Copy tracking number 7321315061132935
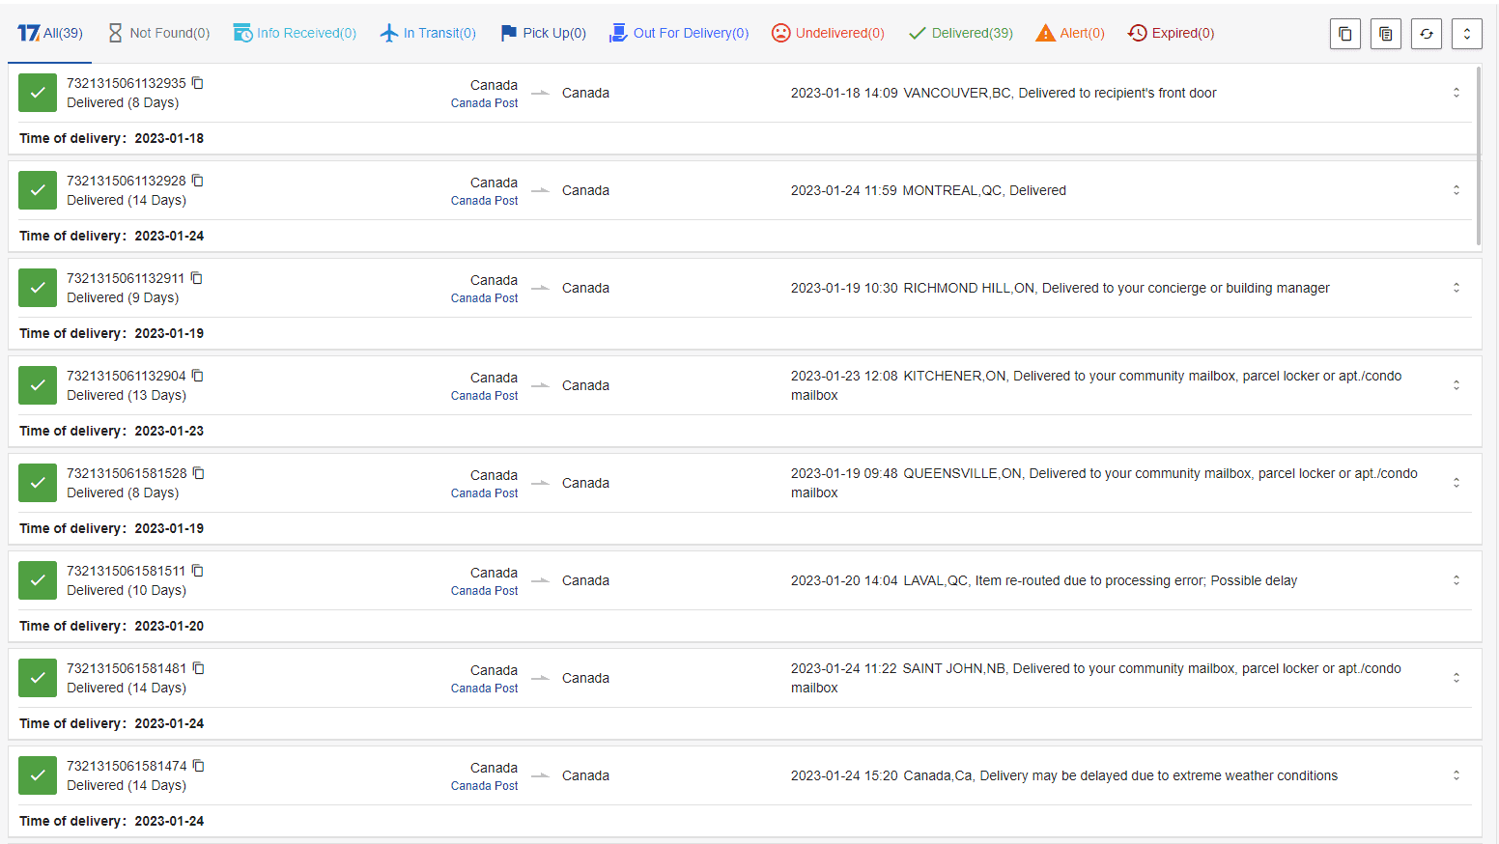 (x=198, y=83)
